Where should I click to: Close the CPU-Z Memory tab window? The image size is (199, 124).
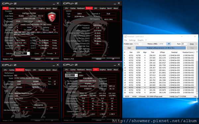point(119,3)
